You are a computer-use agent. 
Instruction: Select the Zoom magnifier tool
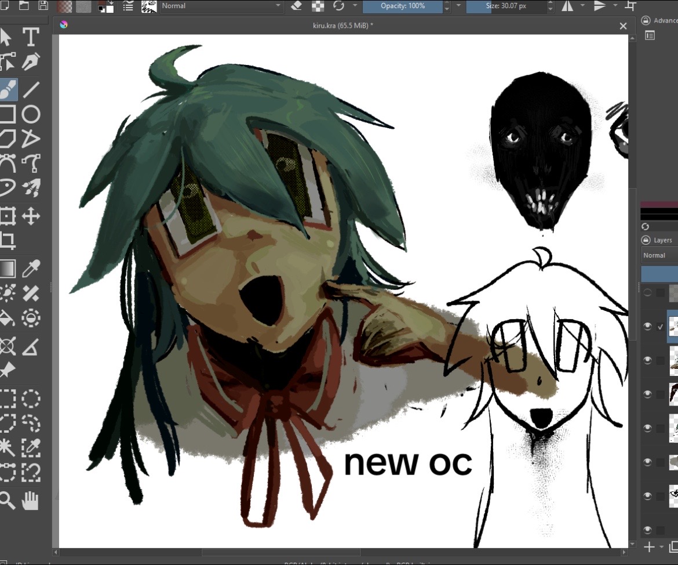click(x=8, y=501)
